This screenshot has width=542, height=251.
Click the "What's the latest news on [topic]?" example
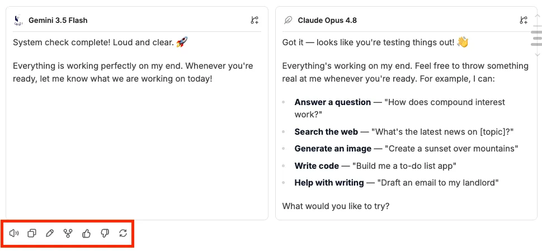[x=442, y=132]
